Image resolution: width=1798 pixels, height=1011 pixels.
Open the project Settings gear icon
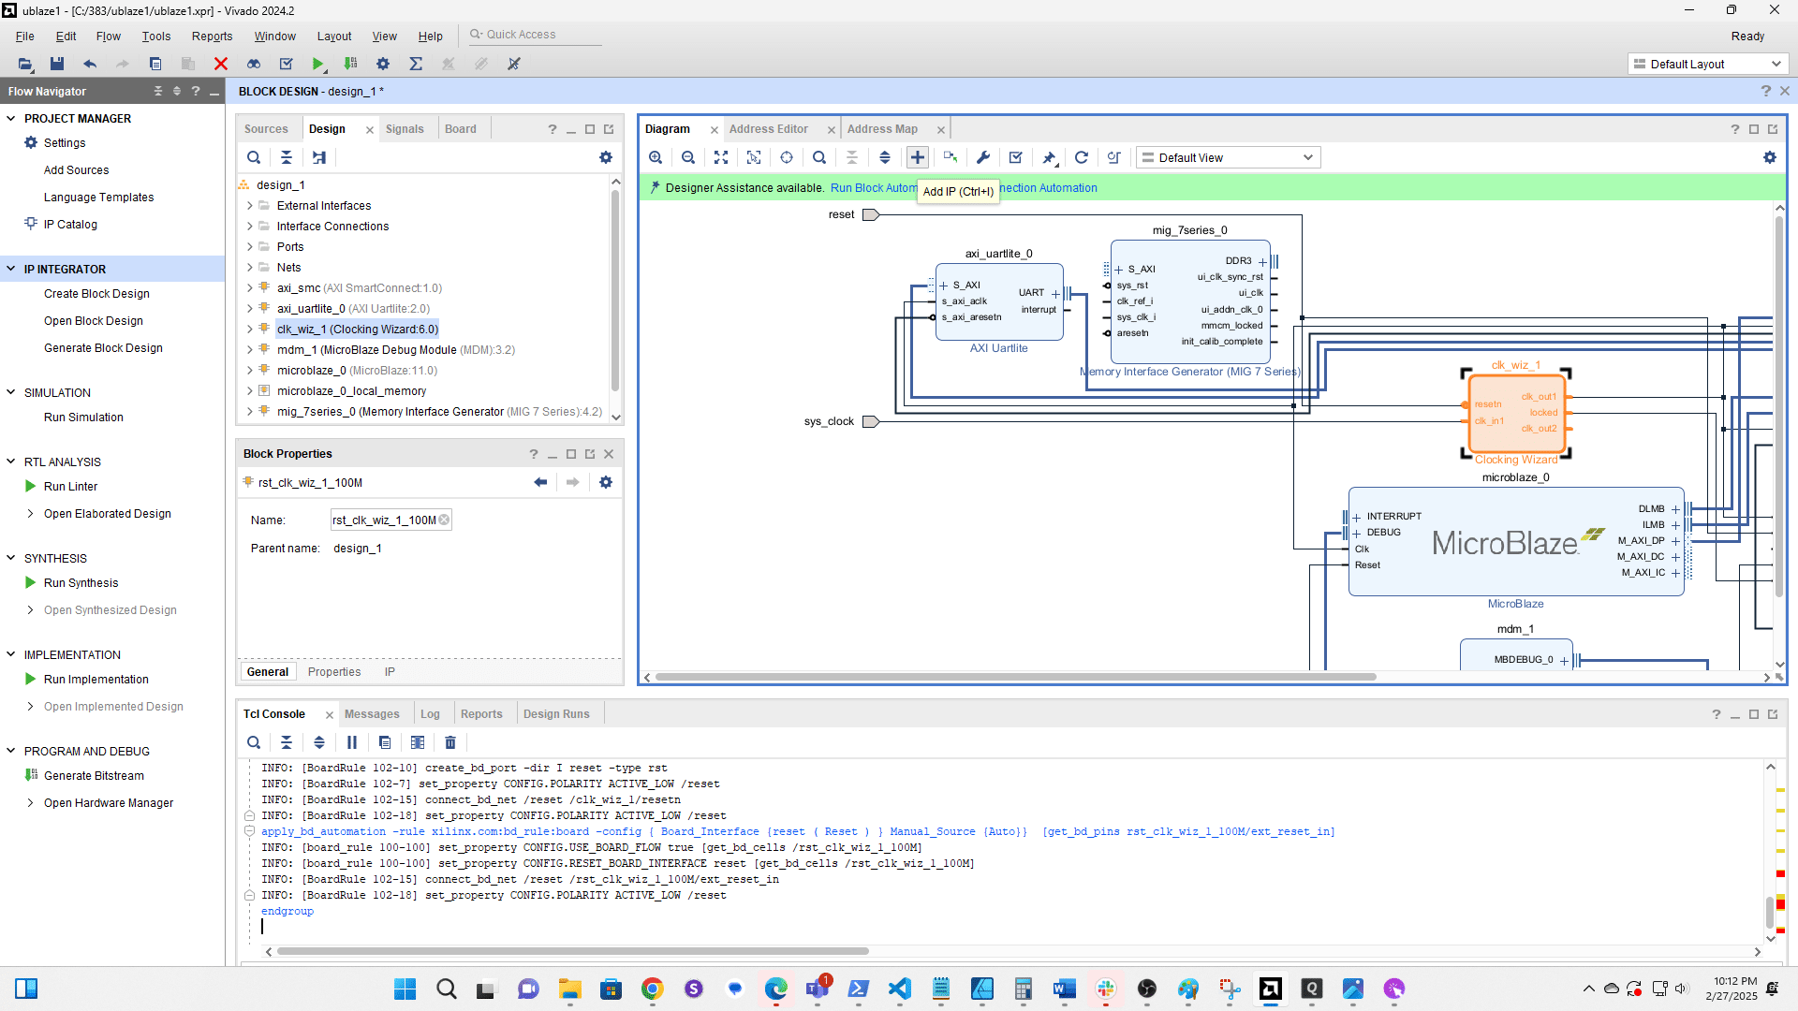pos(382,64)
